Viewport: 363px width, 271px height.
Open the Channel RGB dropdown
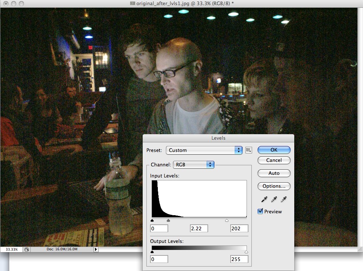(194, 165)
